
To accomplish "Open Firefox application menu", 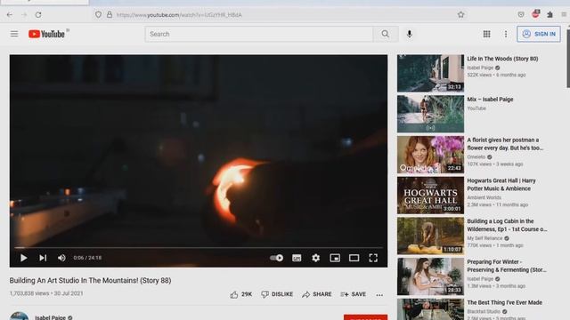I will click(564, 14).
